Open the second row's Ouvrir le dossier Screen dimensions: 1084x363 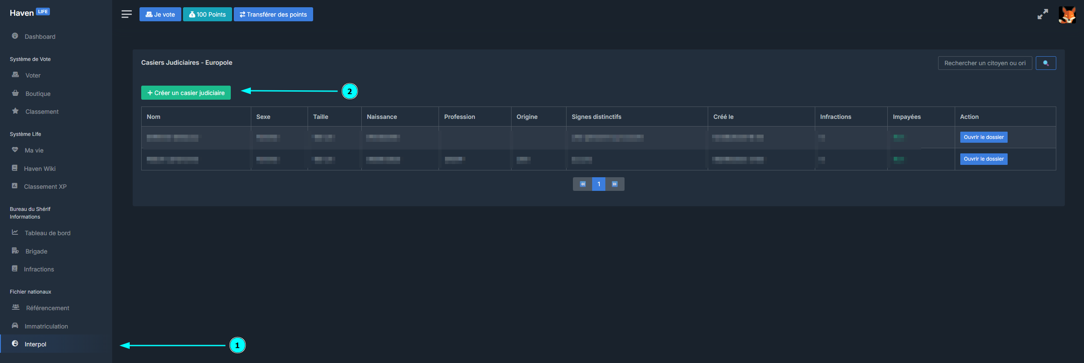(x=983, y=159)
